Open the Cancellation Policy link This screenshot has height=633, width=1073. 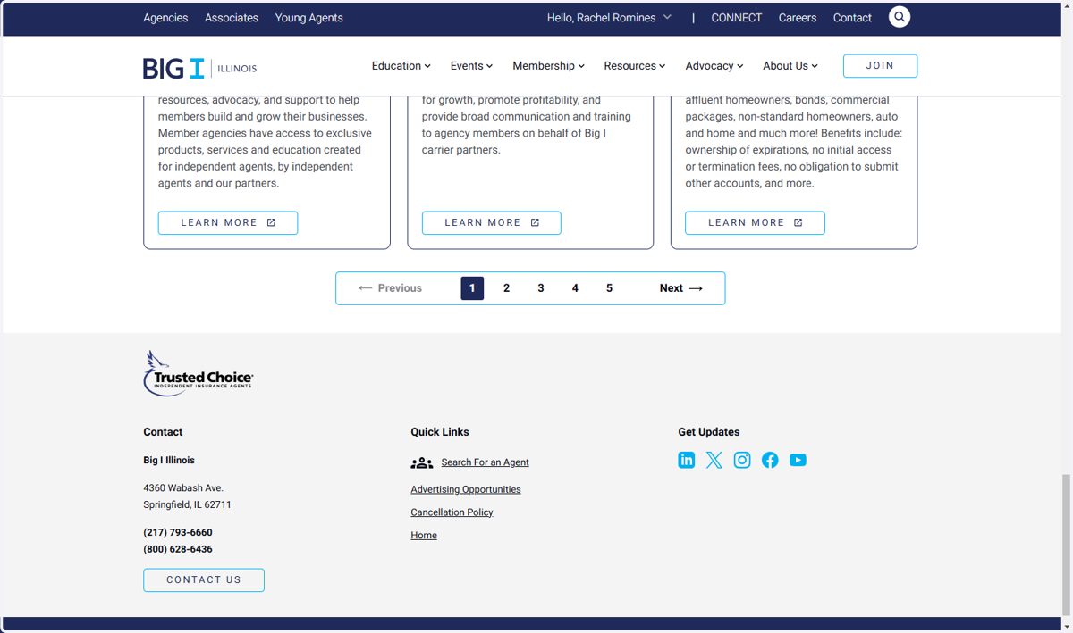(452, 512)
